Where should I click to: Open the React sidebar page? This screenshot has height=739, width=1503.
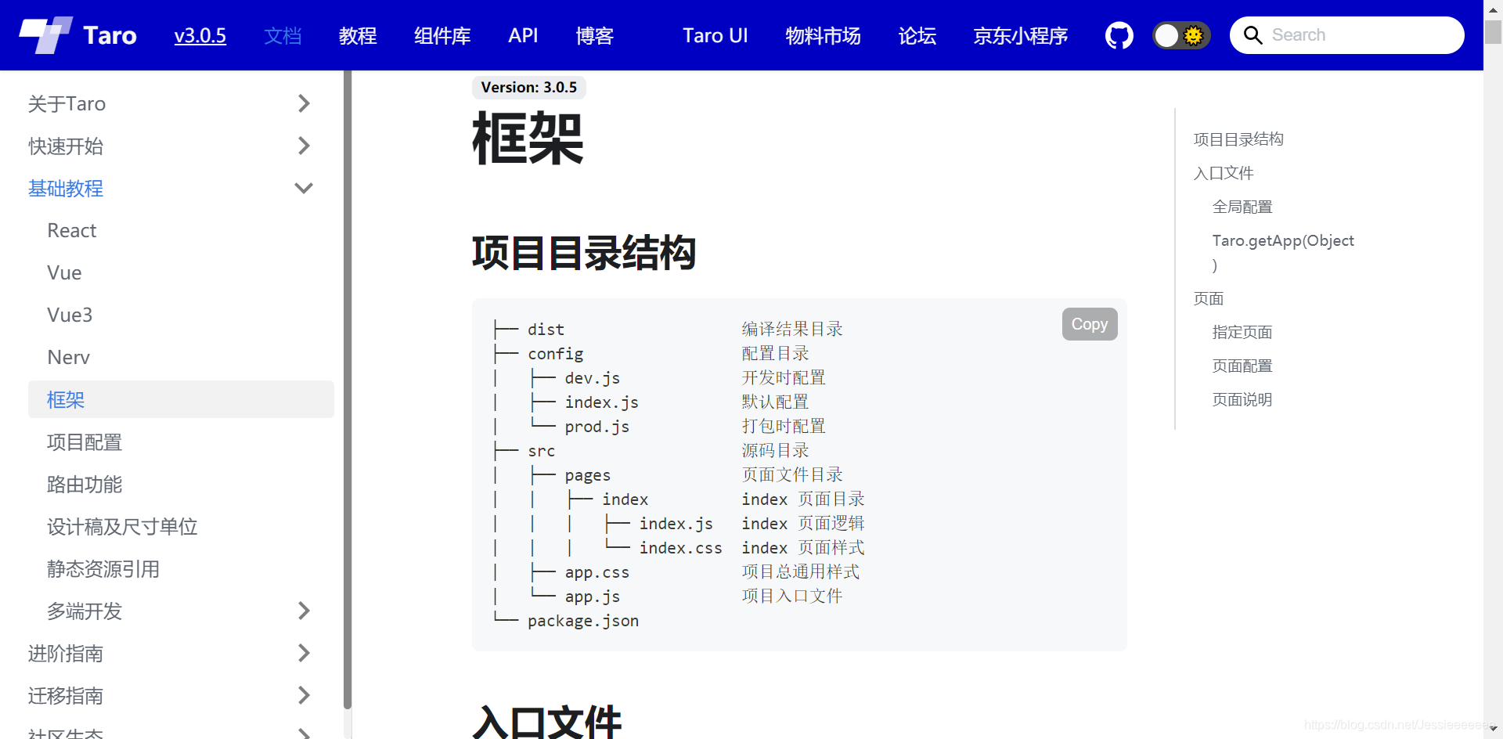click(72, 230)
